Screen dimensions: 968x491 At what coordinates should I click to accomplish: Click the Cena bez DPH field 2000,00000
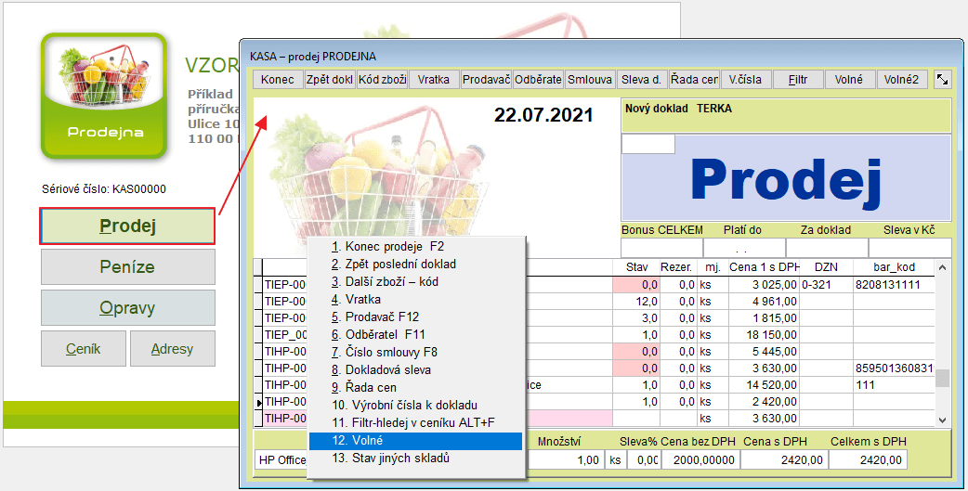pos(700,459)
